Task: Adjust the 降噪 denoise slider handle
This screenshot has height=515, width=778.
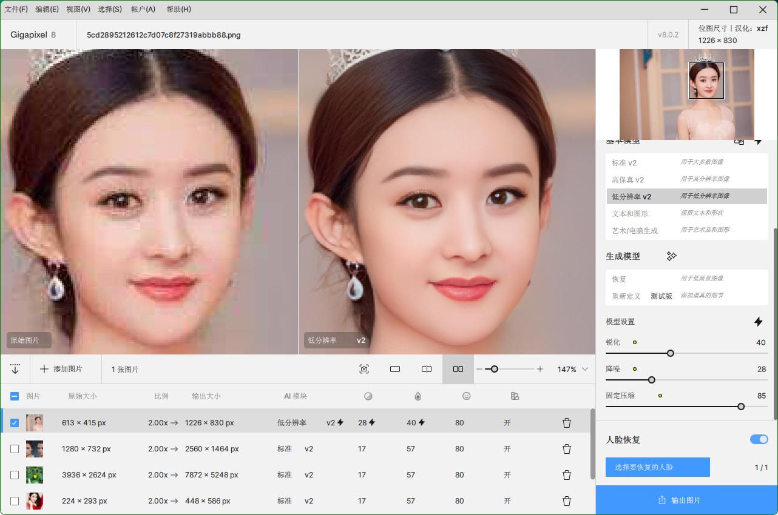Action: (x=652, y=380)
